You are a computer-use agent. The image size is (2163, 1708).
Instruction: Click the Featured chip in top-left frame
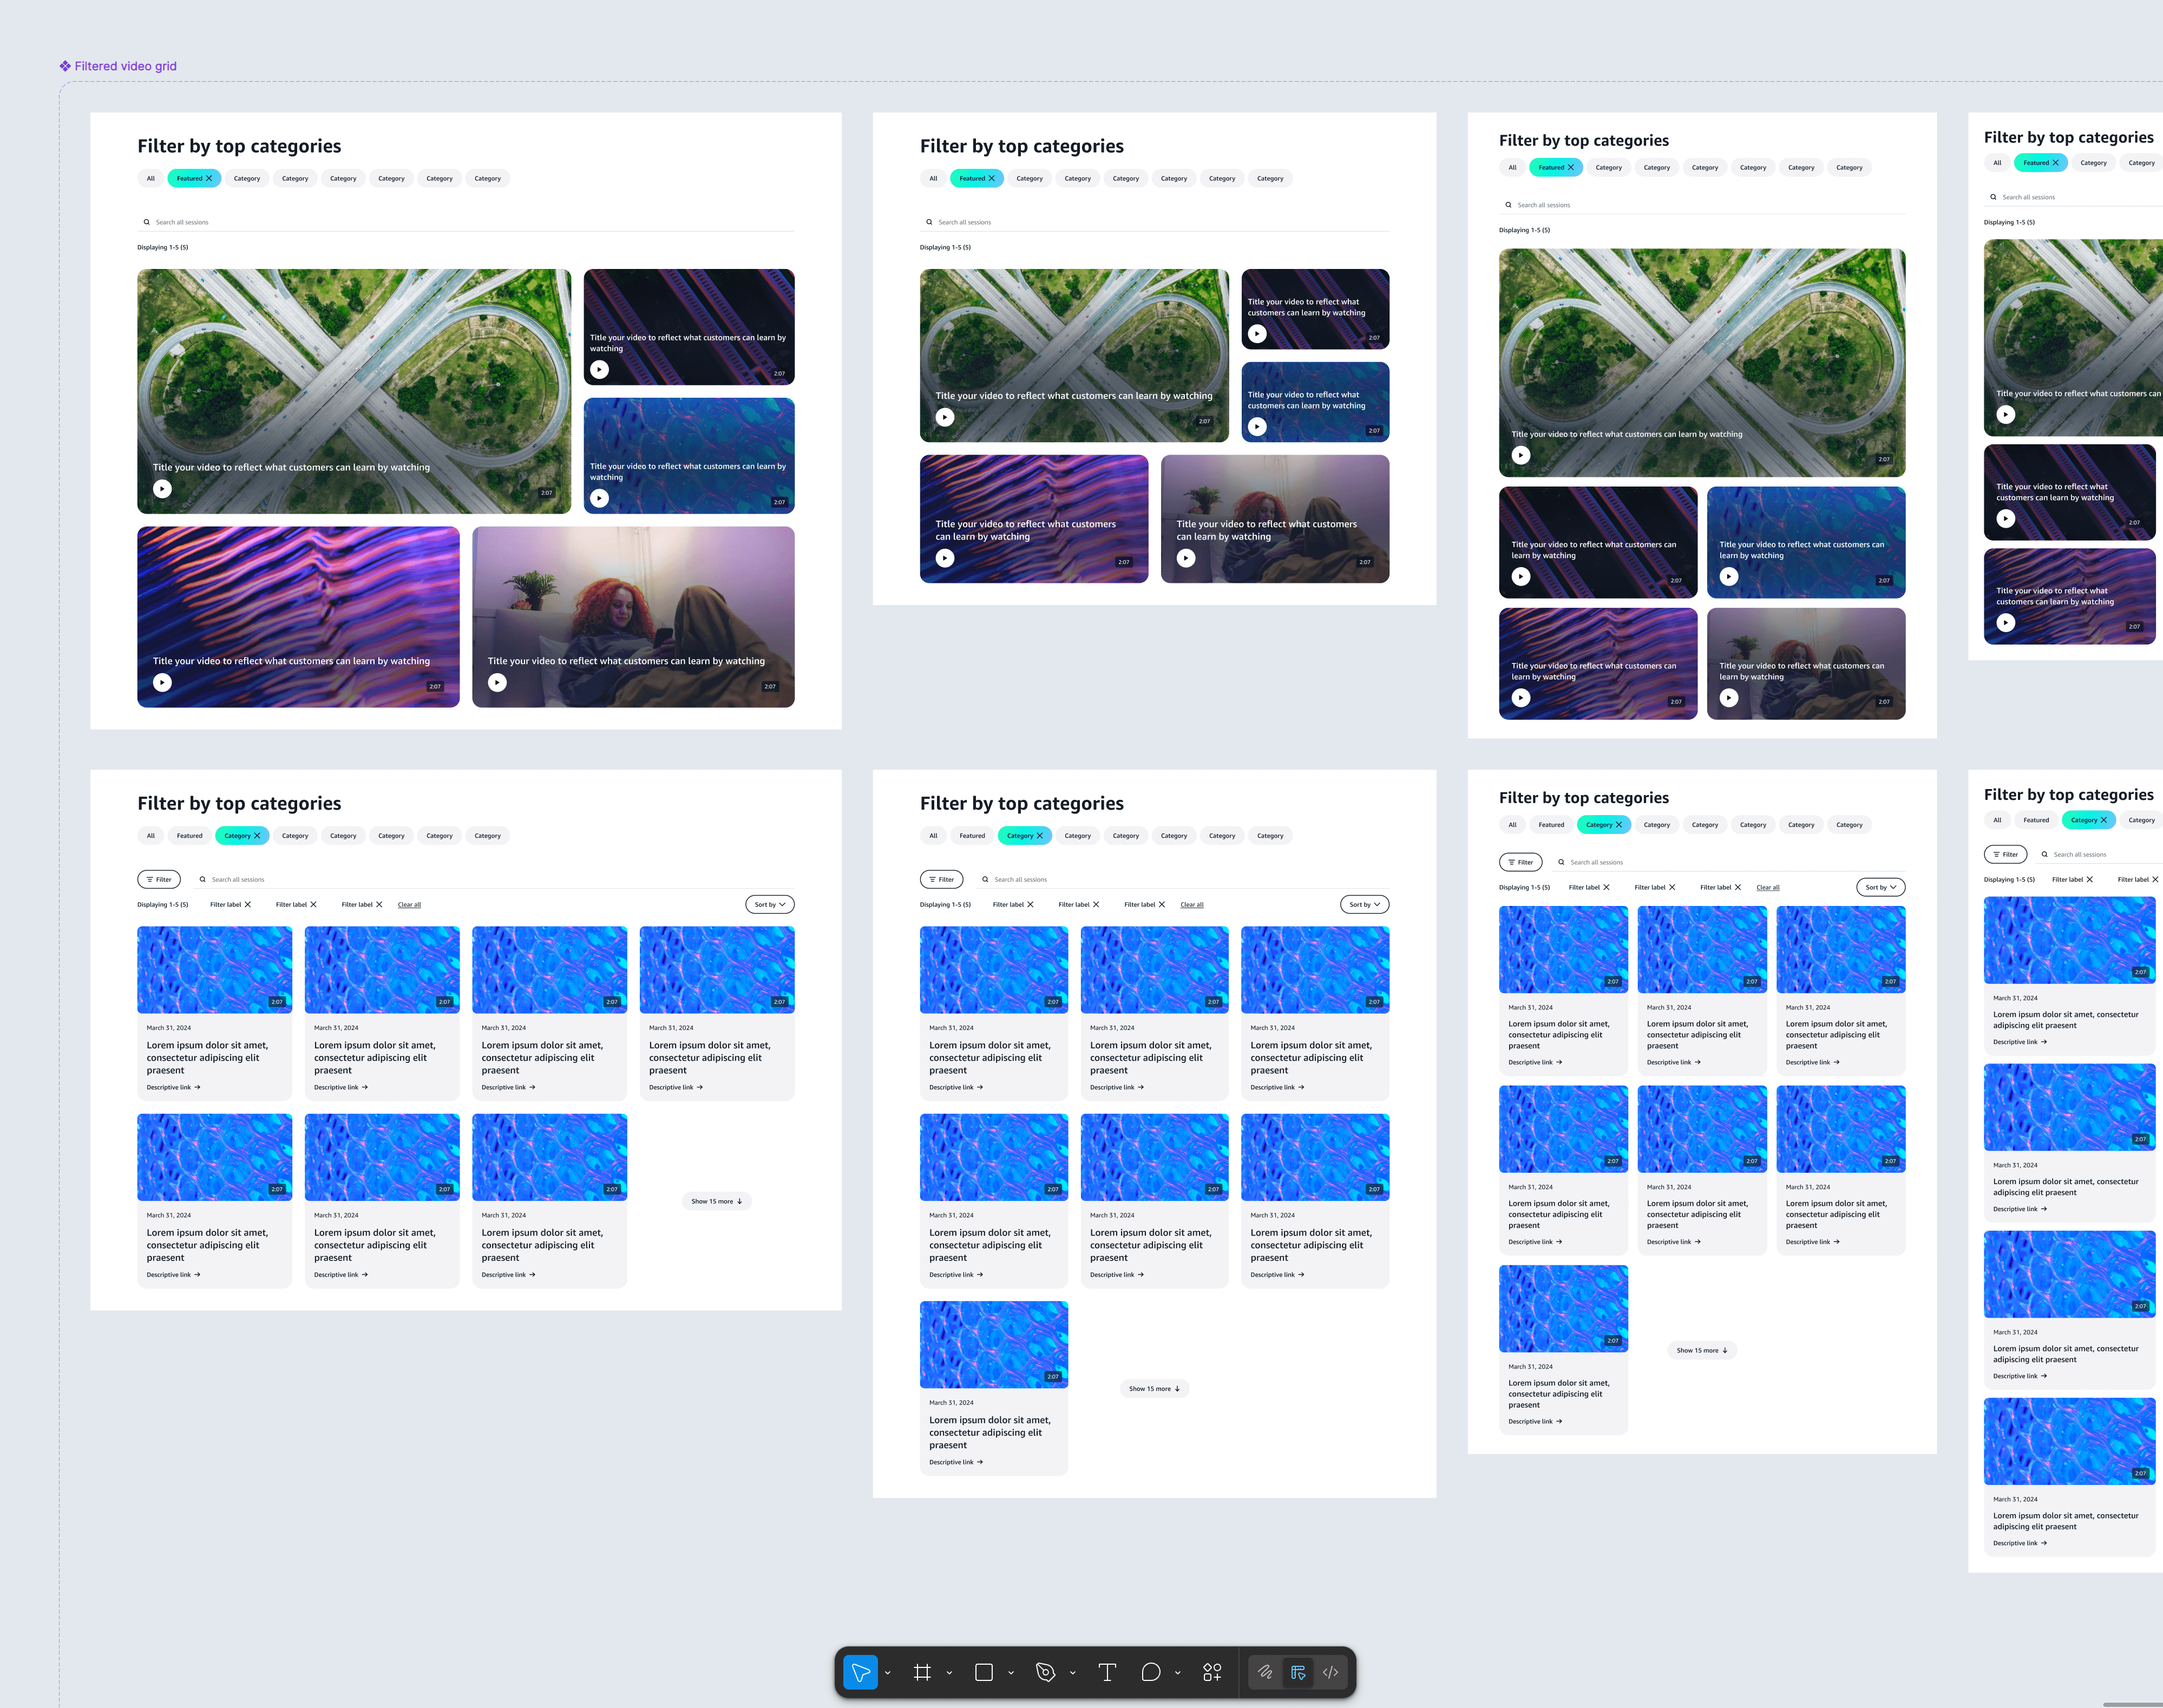click(x=190, y=179)
